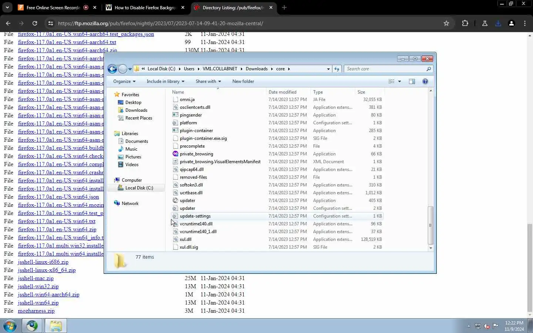The image size is (533, 333).
Task: Select the xul.dll file
Action: (x=185, y=239)
